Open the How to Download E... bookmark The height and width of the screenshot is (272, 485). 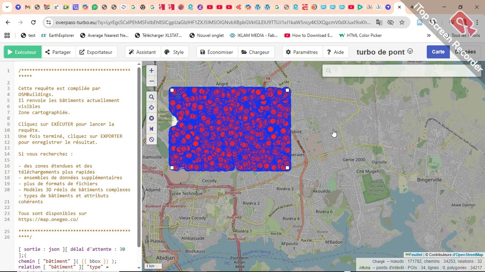[x=308, y=35]
